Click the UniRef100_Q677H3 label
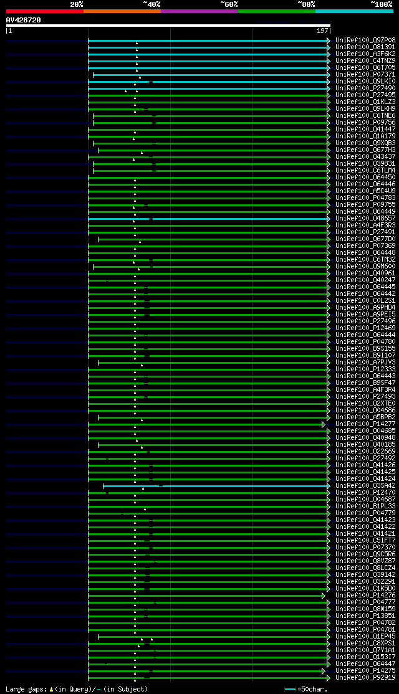The height and width of the screenshot is (694, 399). click(365, 150)
